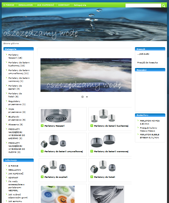
Task: Click the kitchen faucet aerators image
Action: pyautogui.click(x=103, y=116)
